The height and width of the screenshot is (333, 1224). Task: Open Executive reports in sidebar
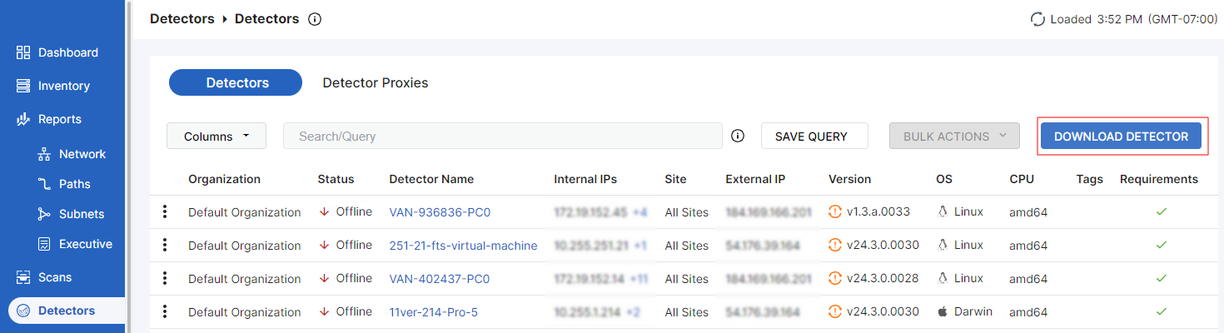point(85,244)
